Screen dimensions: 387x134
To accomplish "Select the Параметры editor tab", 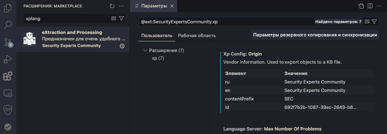I will pos(154,6).
